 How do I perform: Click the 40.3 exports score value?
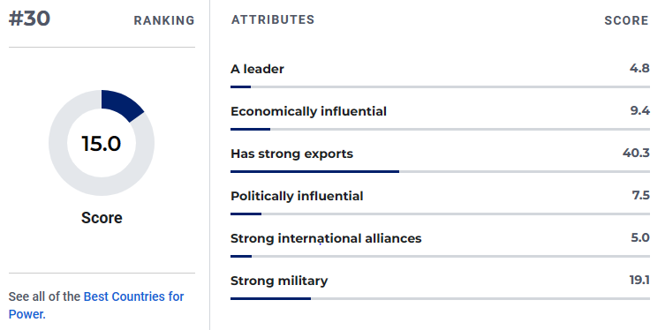click(636, 153)
